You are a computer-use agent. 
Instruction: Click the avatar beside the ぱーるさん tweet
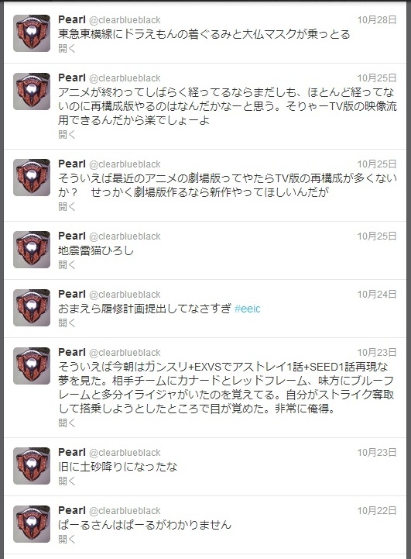pos(32,524)
